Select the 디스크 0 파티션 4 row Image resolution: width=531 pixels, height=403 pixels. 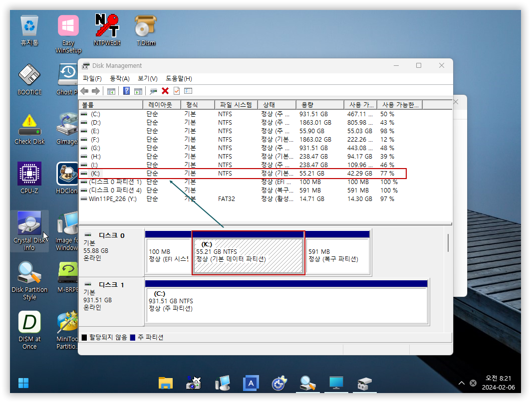point(243,191)
